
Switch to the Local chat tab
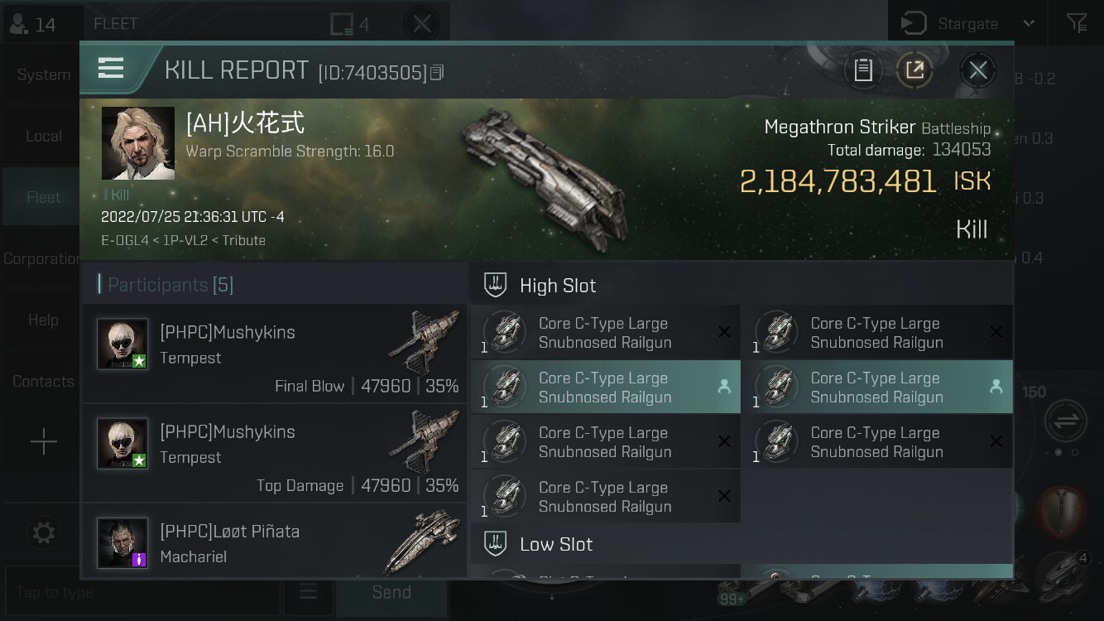click(43, 136)
